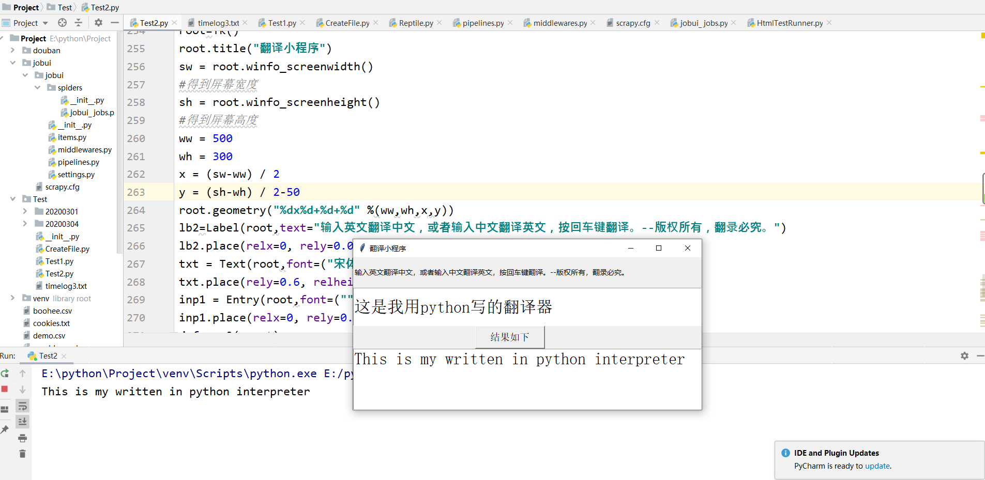Collapse all nodes in Project view
This screenshot has height=480, width=985.
[x=78, y=23]
